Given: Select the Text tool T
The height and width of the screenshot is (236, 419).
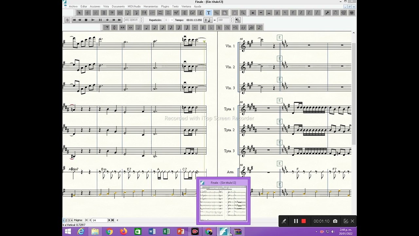Looking at the screenshot, I should [x=209, y=13].
